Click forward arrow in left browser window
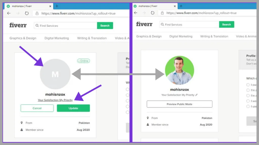 click(18, 13)
